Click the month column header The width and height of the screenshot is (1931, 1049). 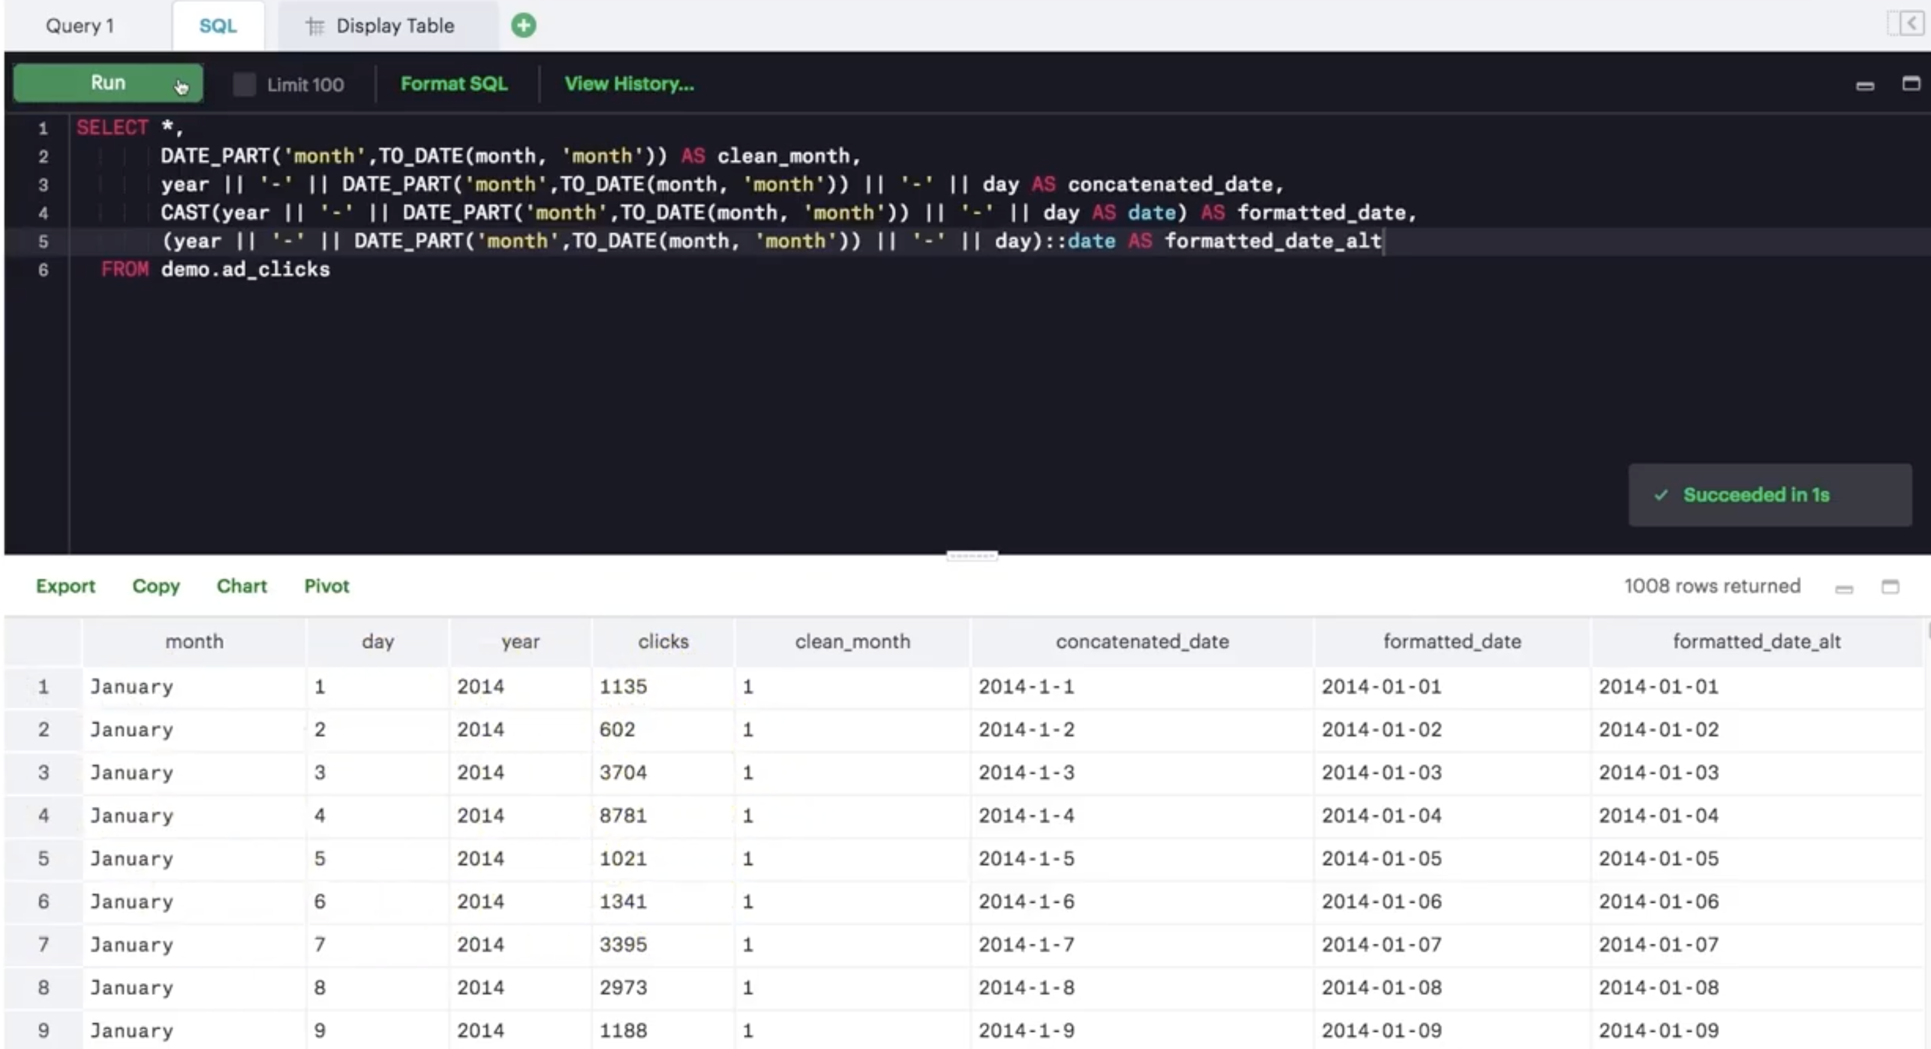click(194, 641)
